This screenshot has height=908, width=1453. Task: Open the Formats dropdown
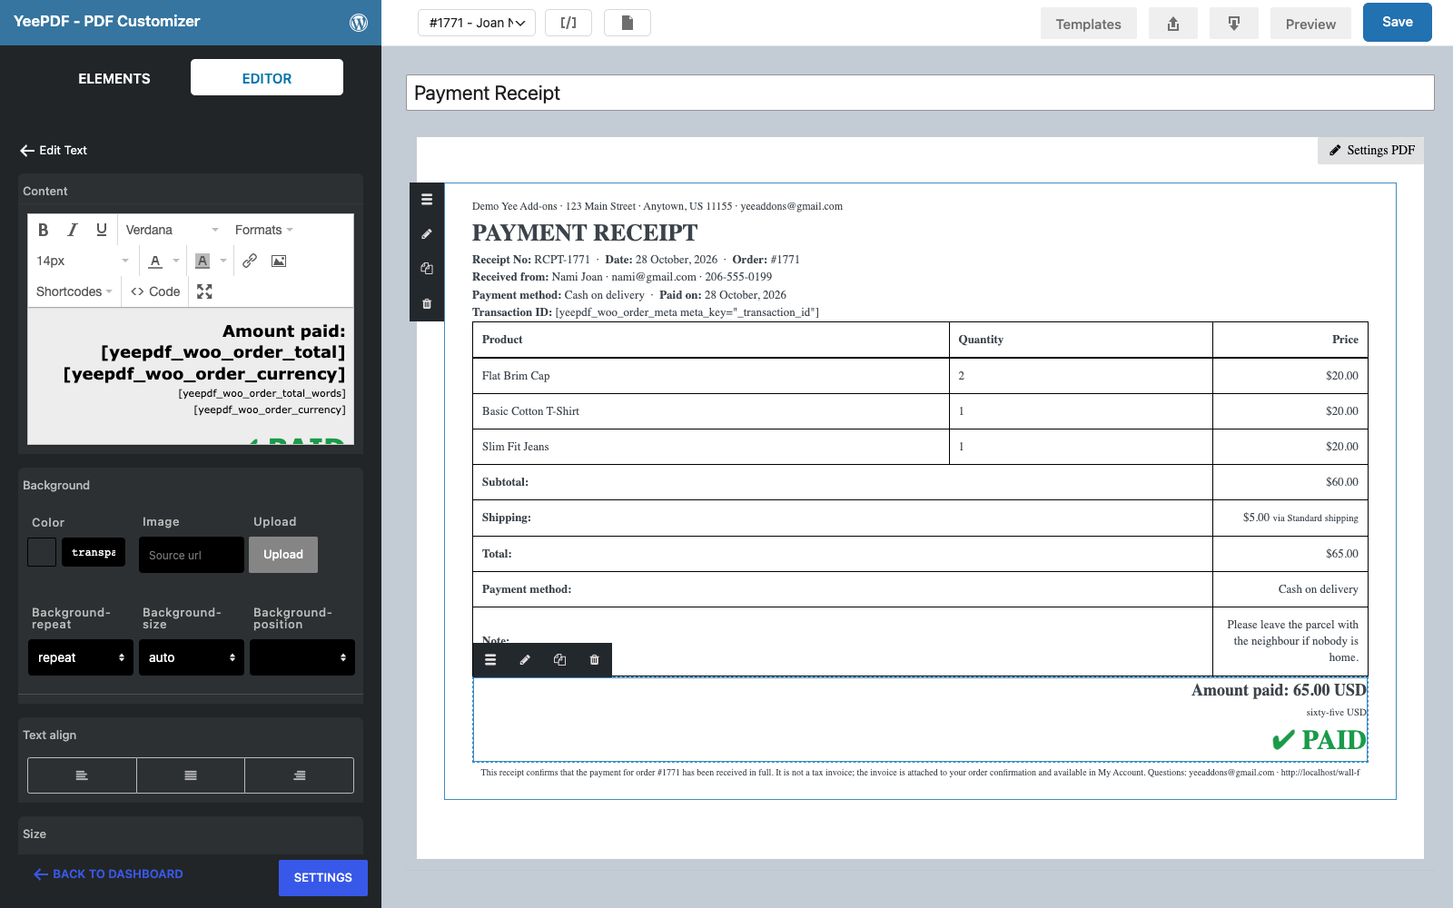point(263,230)
